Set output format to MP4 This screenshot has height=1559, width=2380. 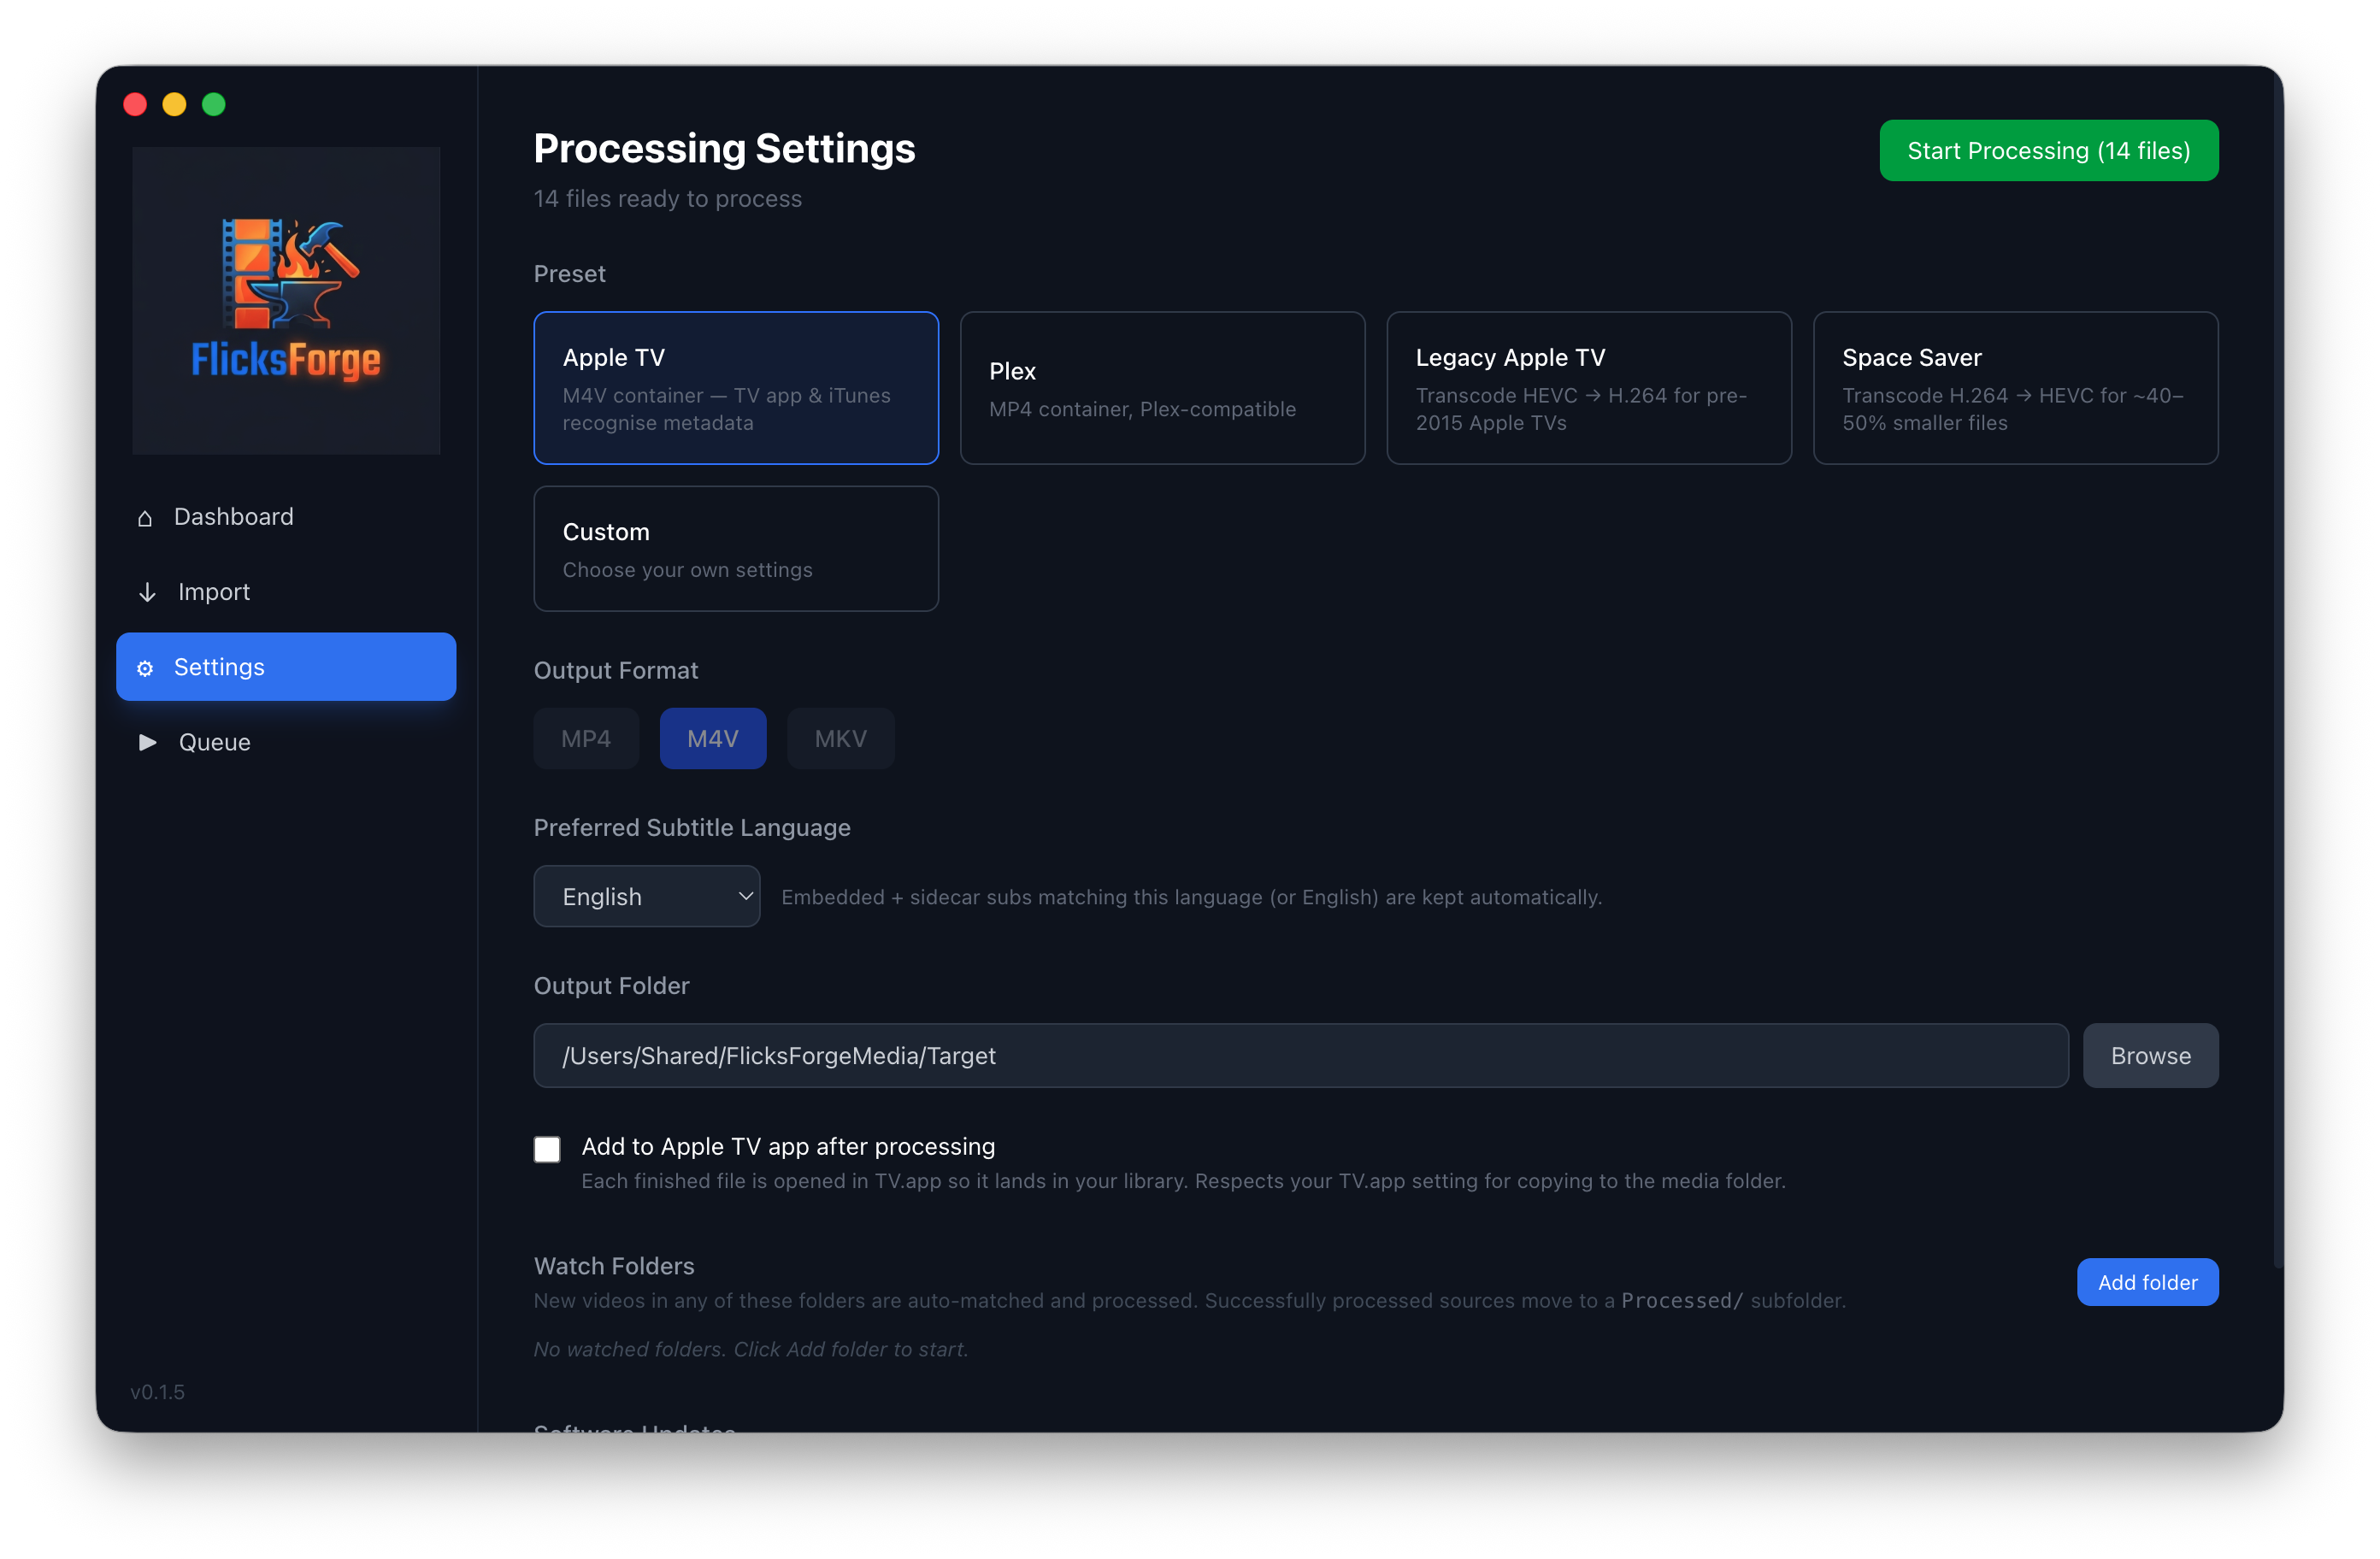click(586, 739)
